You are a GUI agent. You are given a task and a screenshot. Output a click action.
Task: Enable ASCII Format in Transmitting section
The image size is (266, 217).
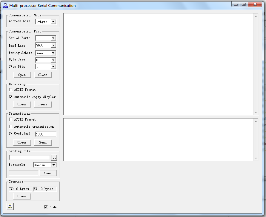coord(11,119)
